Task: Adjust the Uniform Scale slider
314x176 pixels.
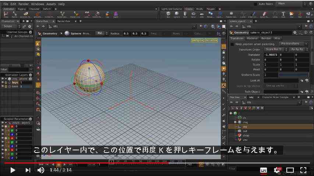Action: pyautogui.click(x=294, y=75)
